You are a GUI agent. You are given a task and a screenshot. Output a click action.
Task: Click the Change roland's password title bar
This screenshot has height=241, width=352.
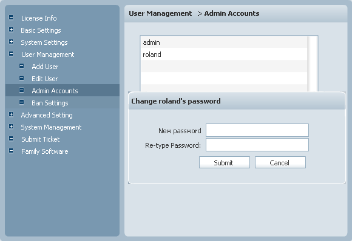pos(237,101)
